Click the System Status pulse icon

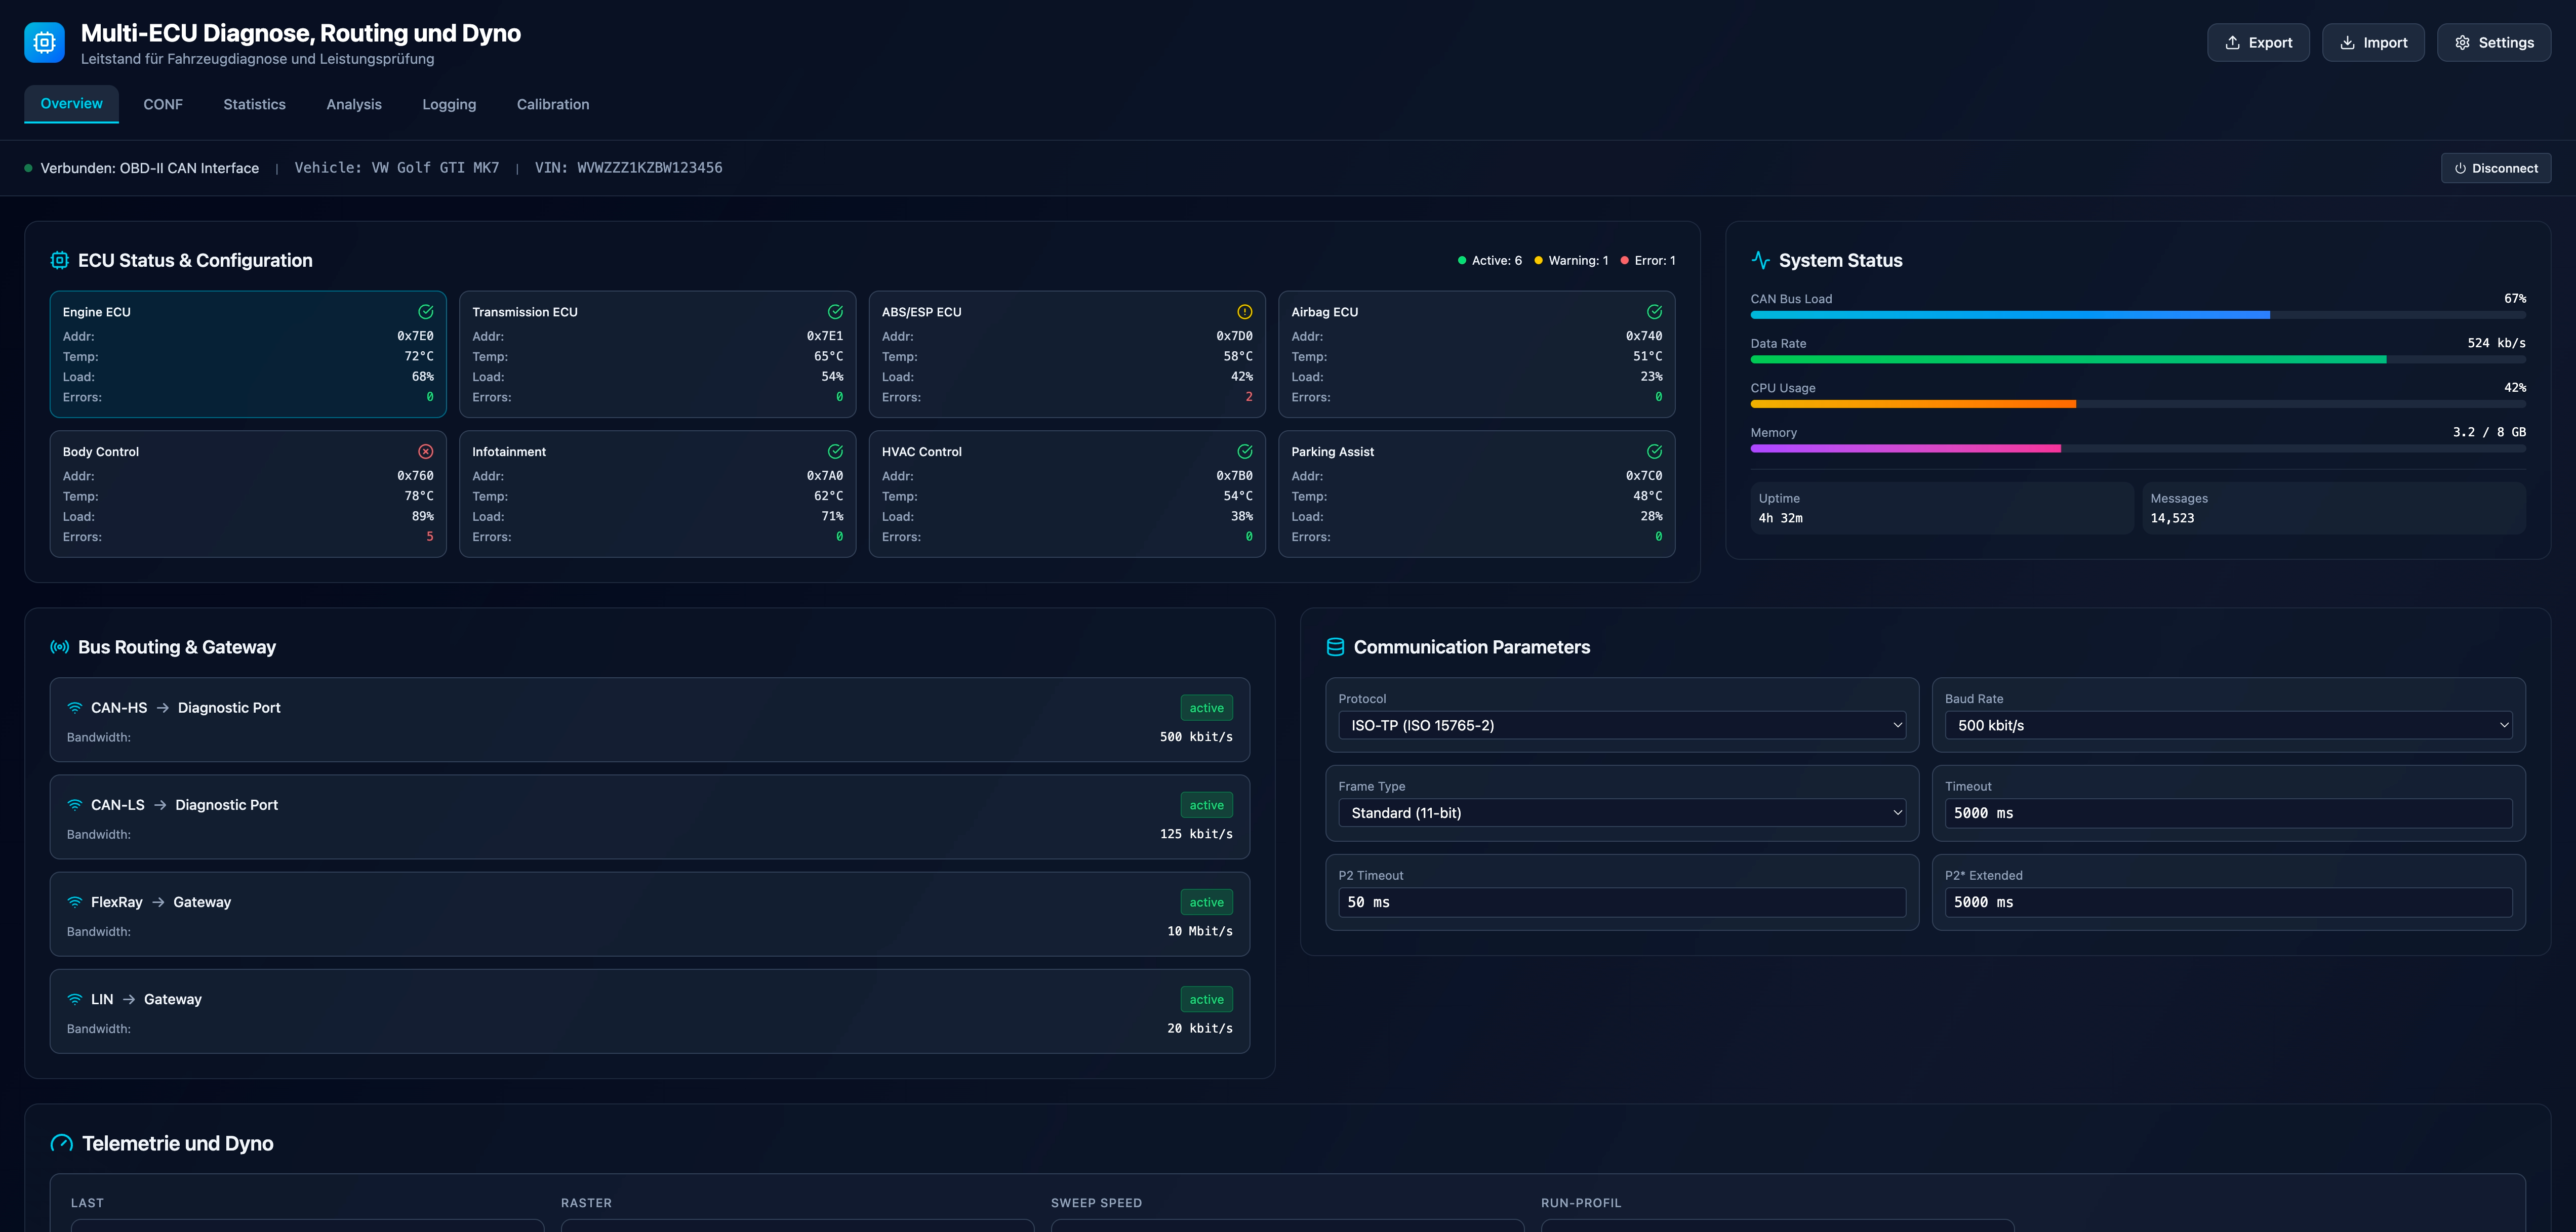(1761, 260)
